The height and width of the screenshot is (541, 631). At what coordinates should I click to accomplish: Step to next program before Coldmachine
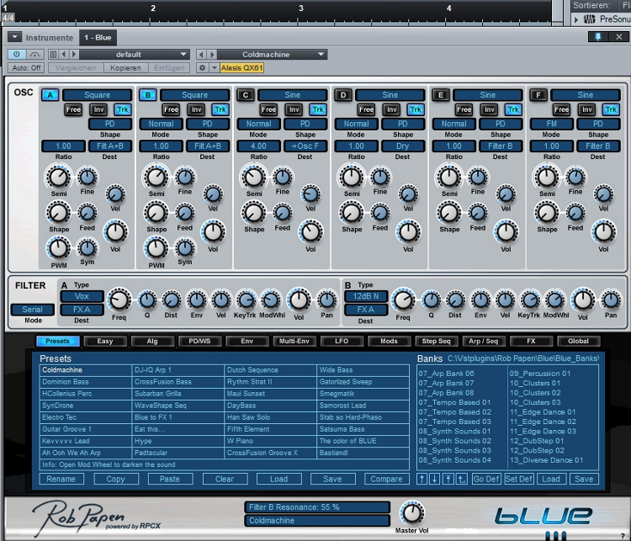[212, 54]
